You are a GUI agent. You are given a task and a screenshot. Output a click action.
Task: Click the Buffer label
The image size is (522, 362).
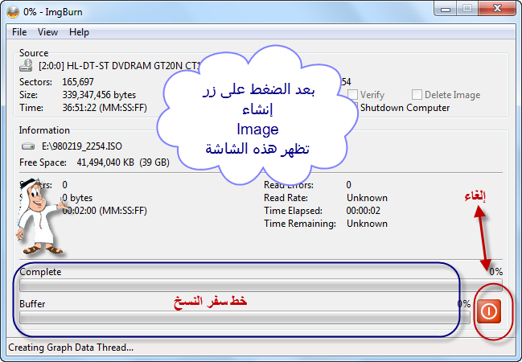click(x=32, y=304)
